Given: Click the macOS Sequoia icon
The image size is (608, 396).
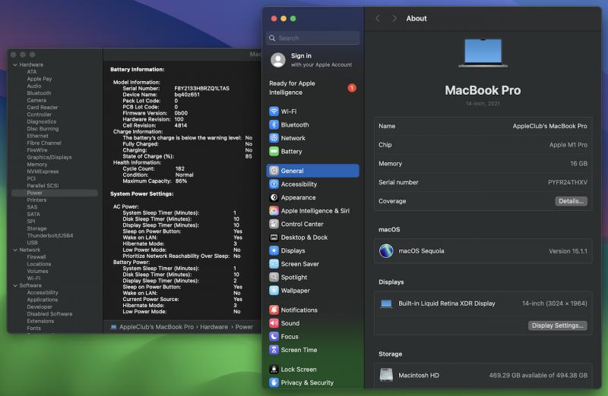Looking at the screenshot, I should click(386, 251).
